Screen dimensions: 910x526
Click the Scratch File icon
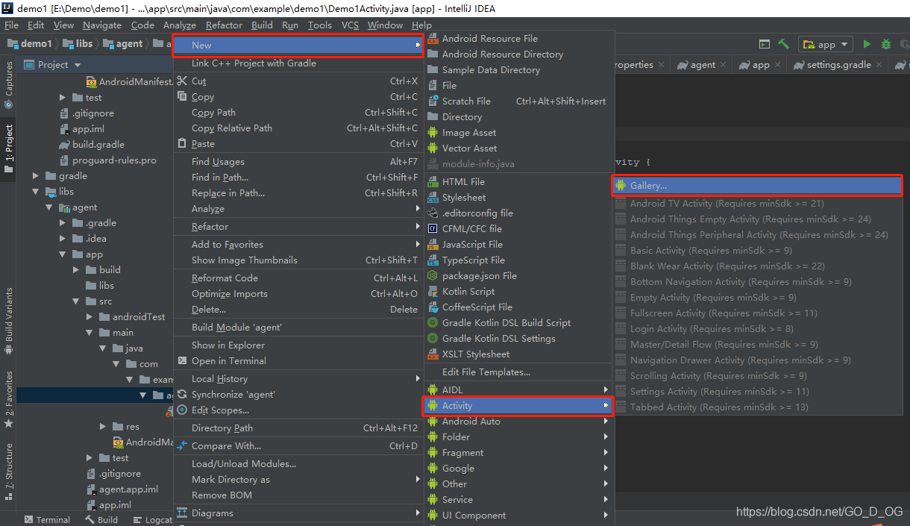433,101
